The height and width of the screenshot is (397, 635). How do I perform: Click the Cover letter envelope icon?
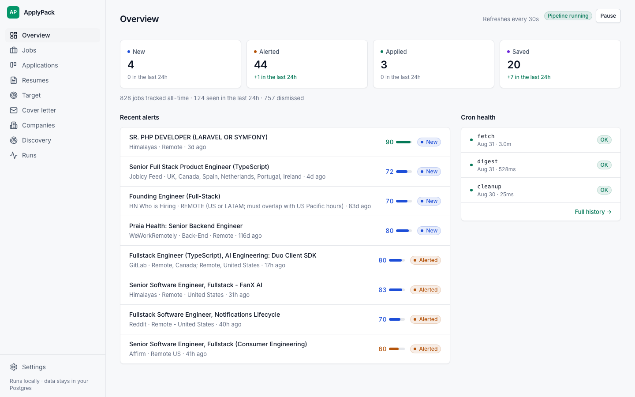pos(14,110)
